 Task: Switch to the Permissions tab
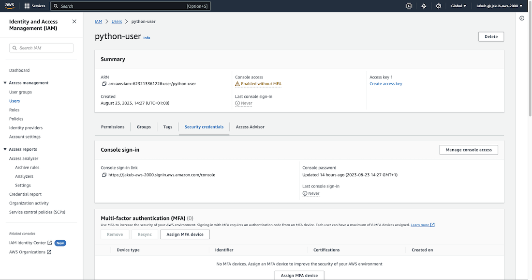point(113,127)
